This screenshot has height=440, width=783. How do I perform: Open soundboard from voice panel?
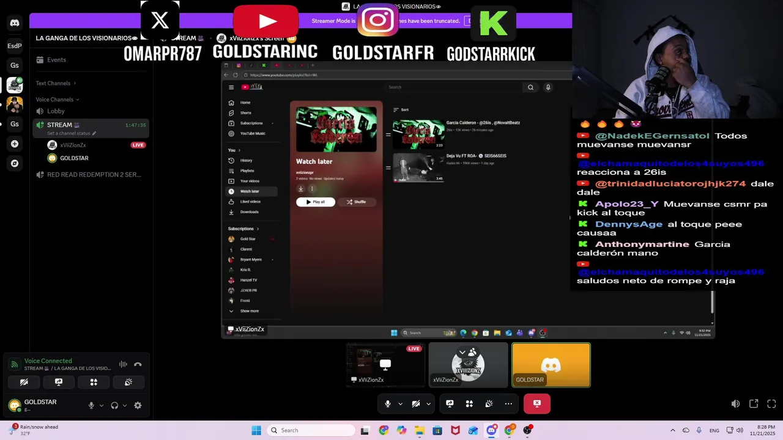point(128,382)
